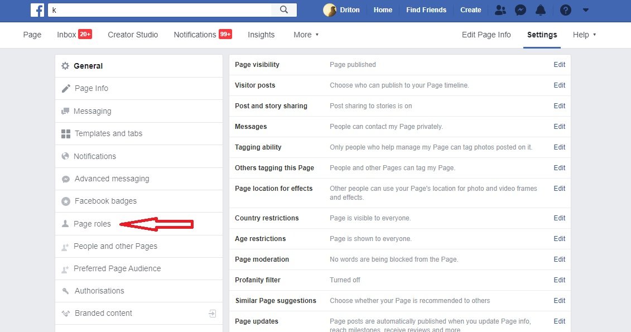
Task: Click the Find Friends link
Action: tap(426, 10)
